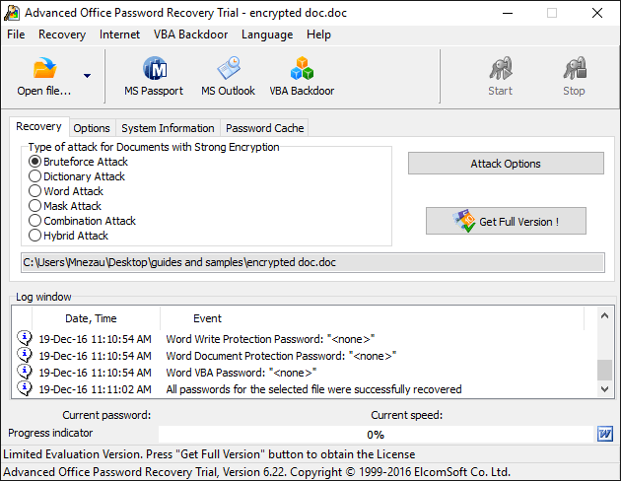This screenshot has width=621, height=481.
Task: Click the file path field
Action: (312, 262)
